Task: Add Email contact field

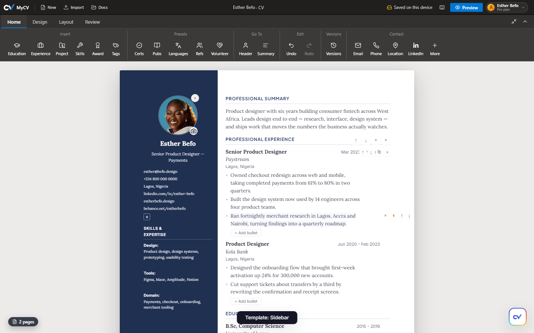Action: click(358, 49)
